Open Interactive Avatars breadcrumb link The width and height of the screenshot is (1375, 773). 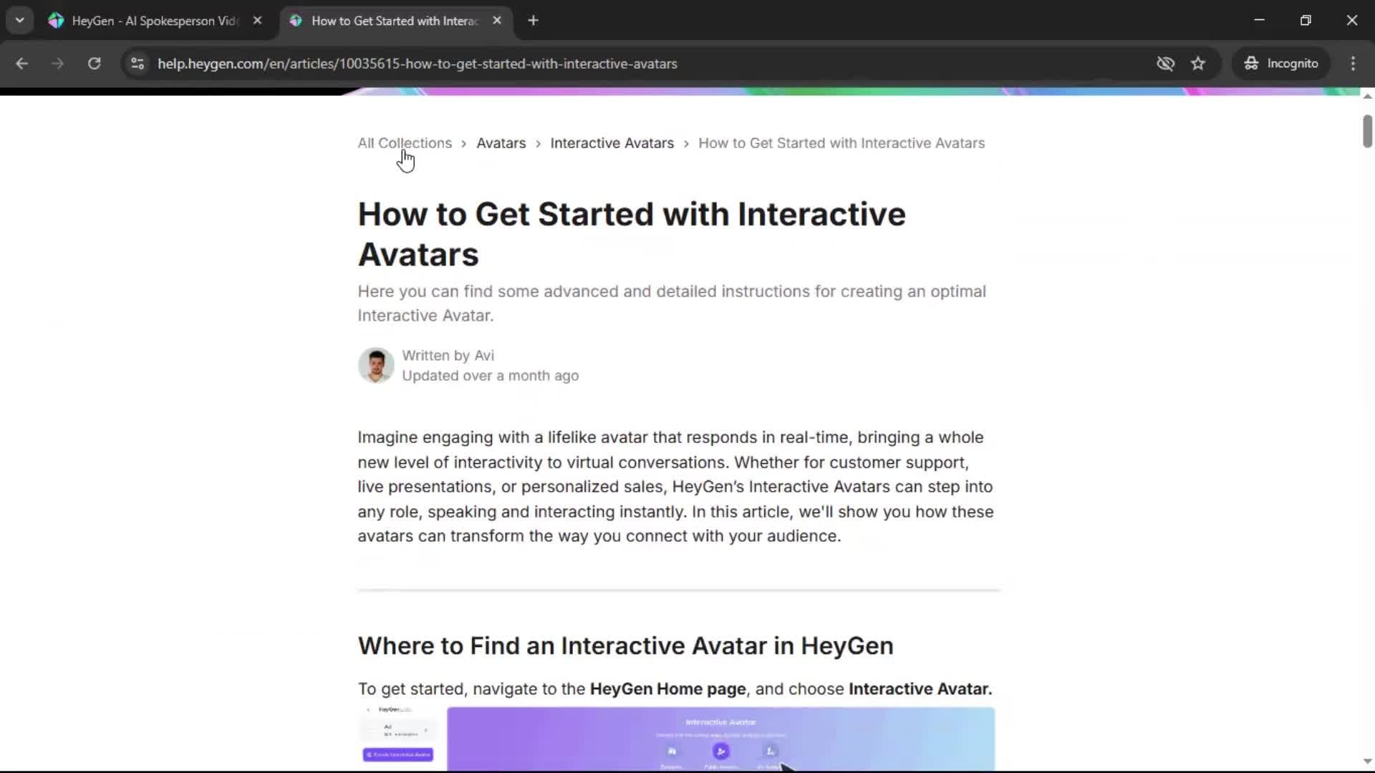pyautogui.click(x=612, y=143)
